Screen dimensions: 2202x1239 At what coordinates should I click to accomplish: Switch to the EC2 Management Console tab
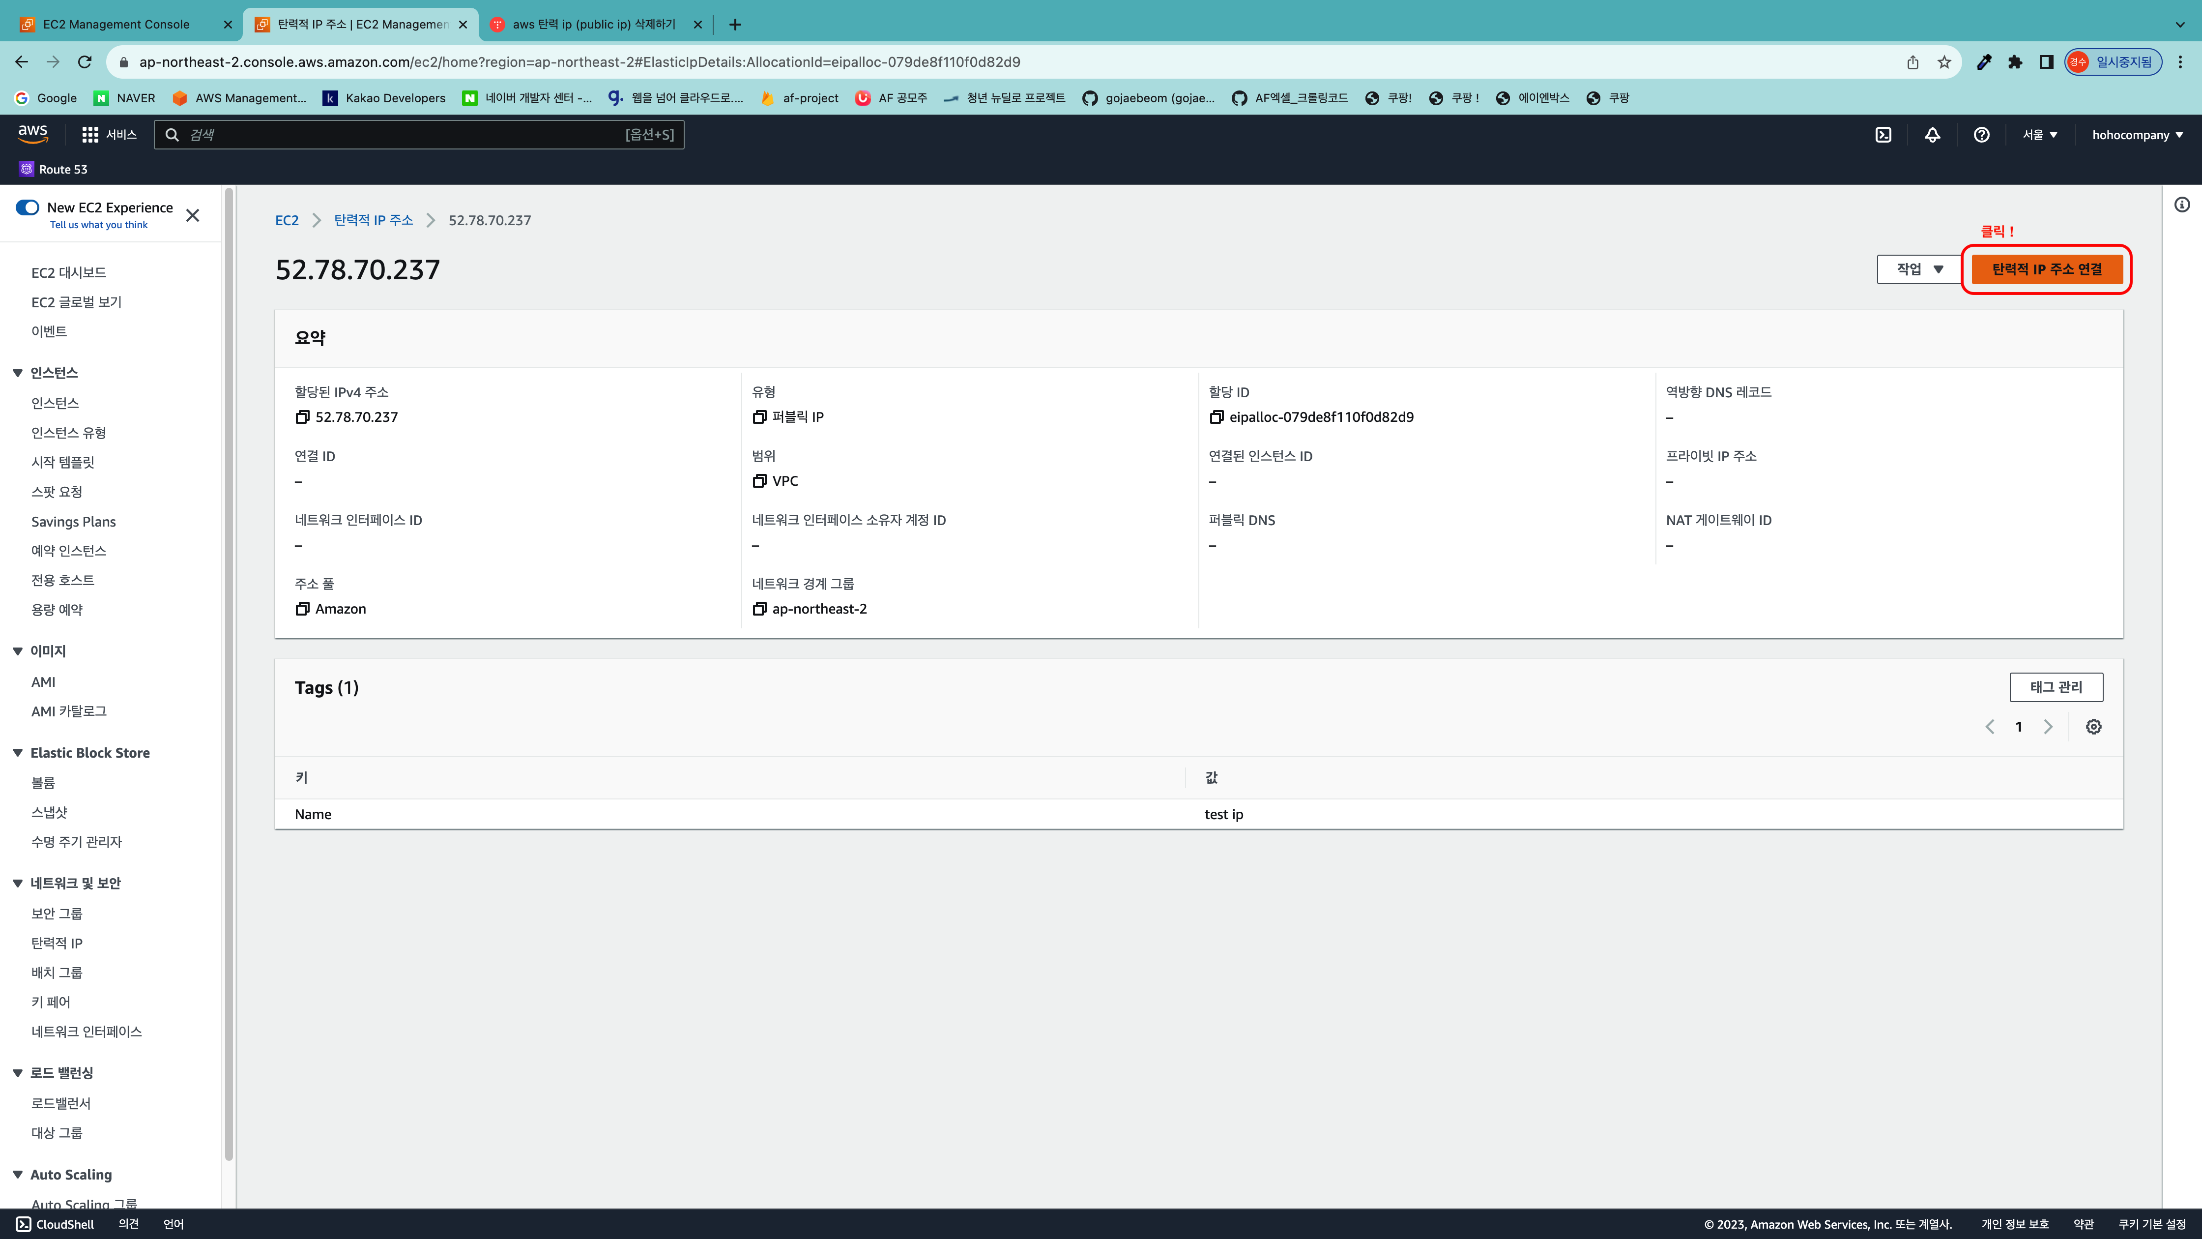pyautogui.click(x=116, y=24)
